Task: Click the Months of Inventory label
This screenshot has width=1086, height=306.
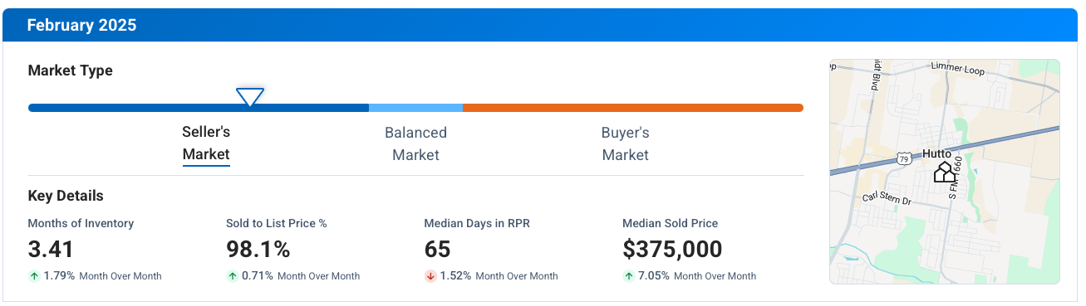Action: [x=81, y=223]
